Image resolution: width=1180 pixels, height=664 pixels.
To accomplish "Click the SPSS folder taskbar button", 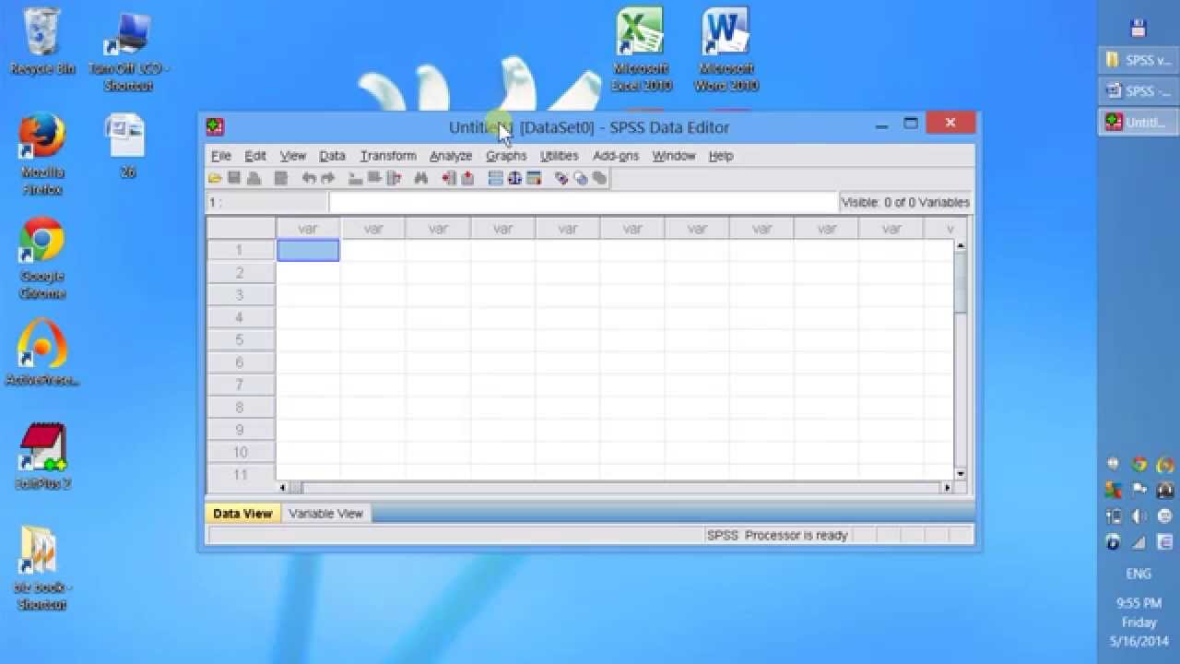I will click(1138, 60).
